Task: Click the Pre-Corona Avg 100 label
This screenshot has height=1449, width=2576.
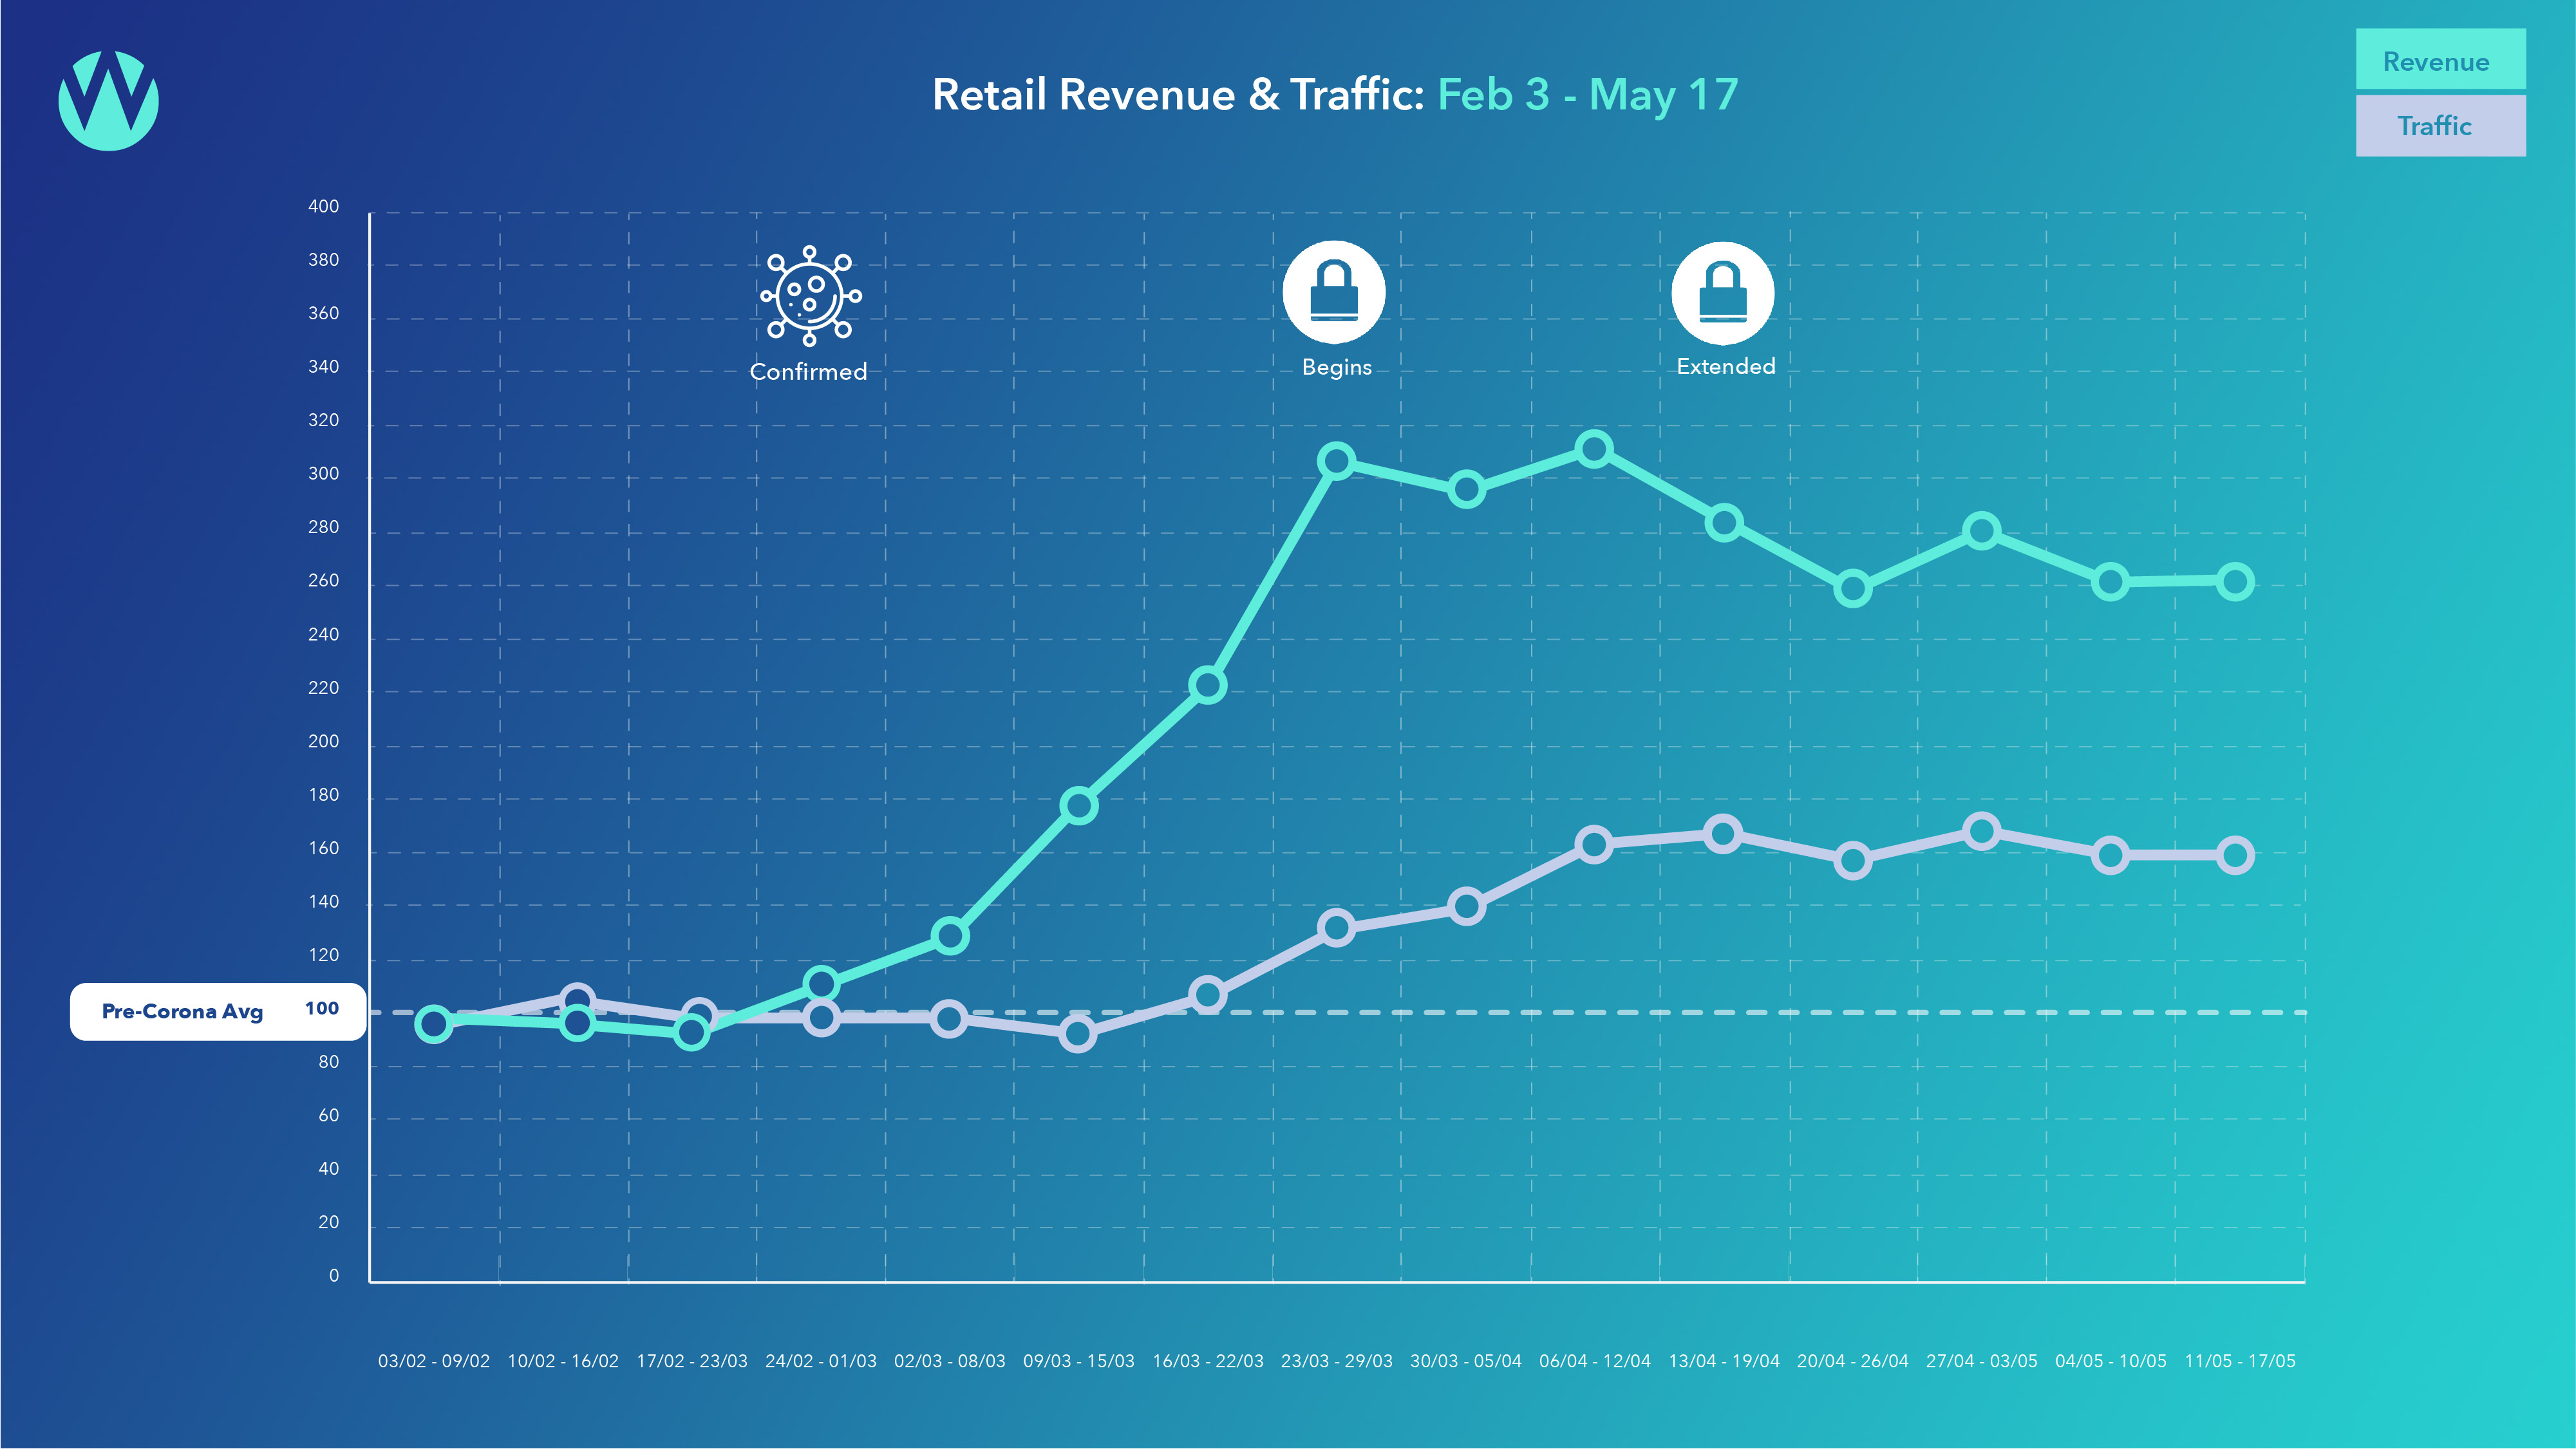Action: pyautogui.click(x=218, y=1011)
